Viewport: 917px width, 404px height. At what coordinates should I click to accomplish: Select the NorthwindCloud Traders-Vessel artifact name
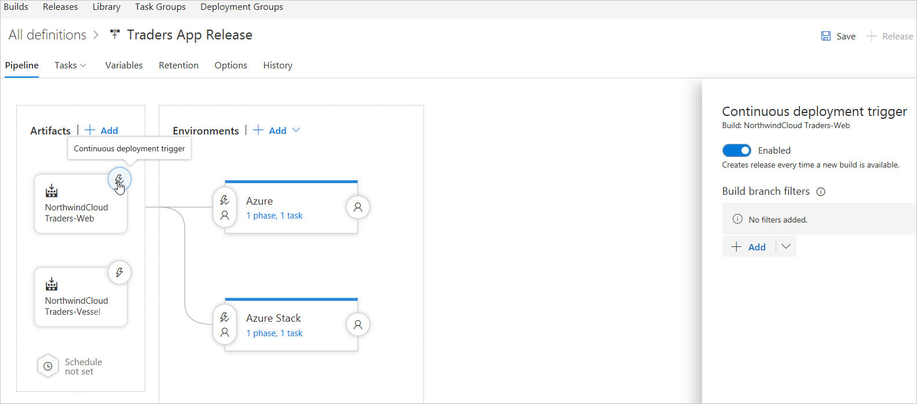tap(76, 306)
